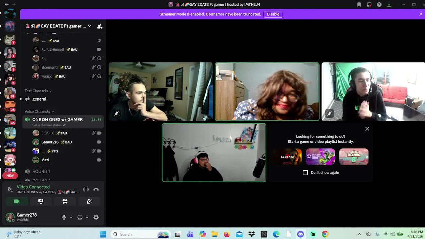Click Set a channel status link
The height and width of the screenshot is (239, 425).
[x=49, y=125]
